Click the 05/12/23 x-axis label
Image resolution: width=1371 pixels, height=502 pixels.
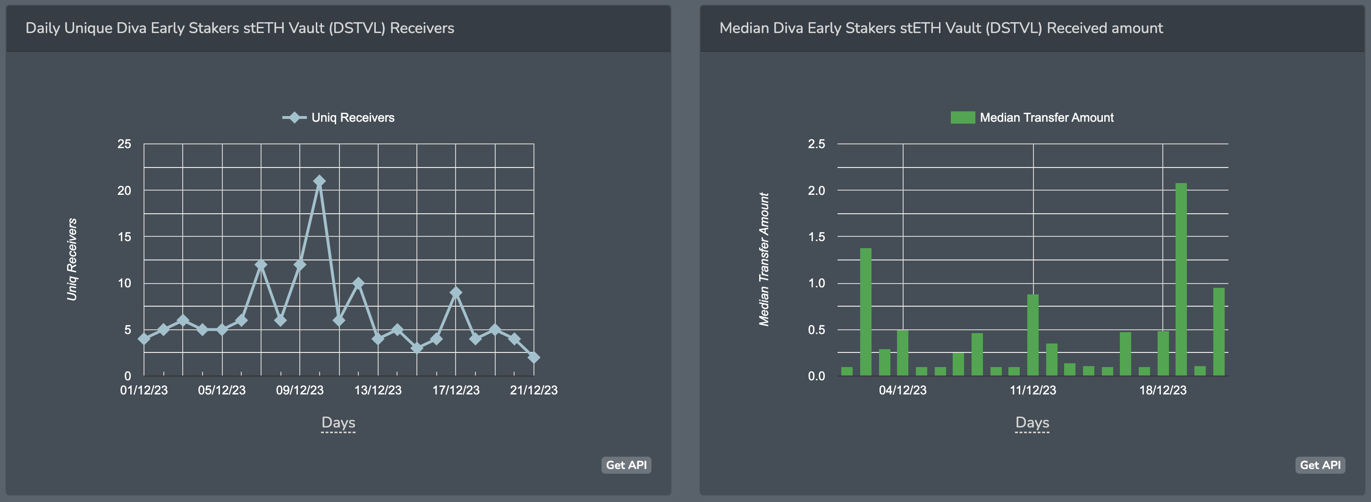click(x=222, y=390)
